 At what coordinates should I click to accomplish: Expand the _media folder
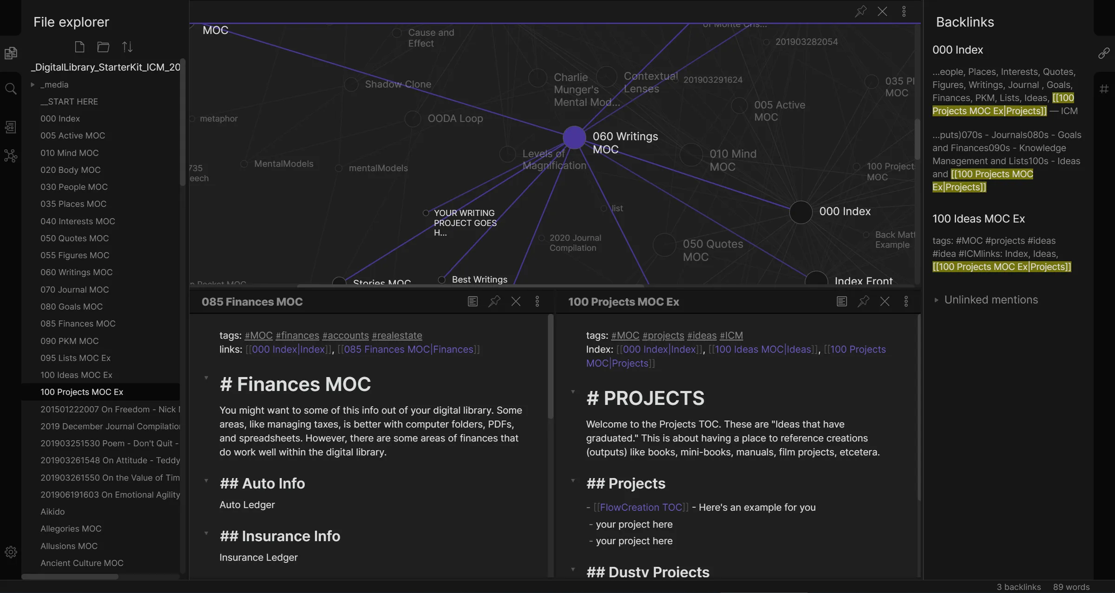[x=33, y=85]
